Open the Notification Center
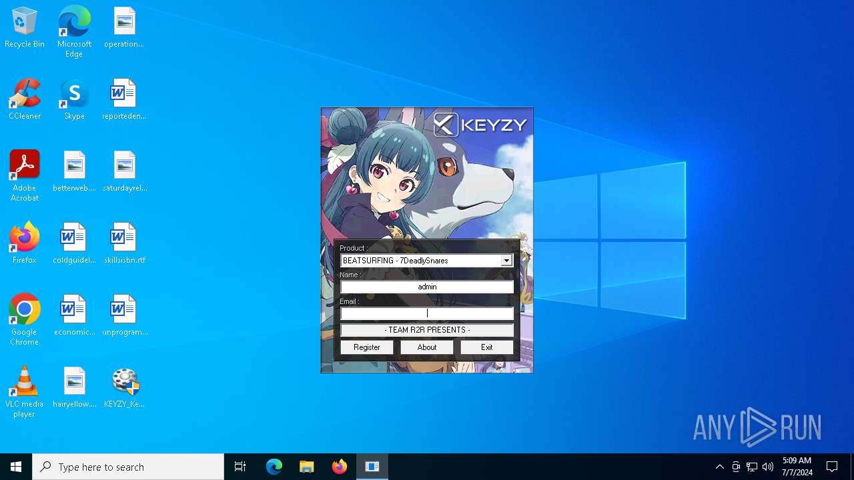 832,467
